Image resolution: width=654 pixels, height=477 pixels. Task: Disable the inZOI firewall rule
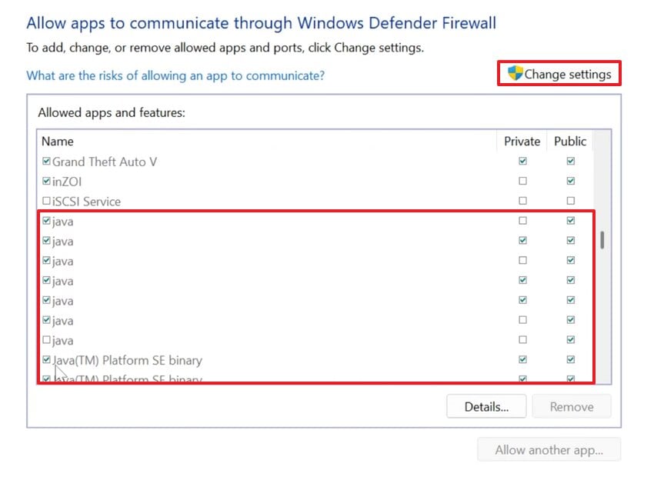click(x=46, y=181)
